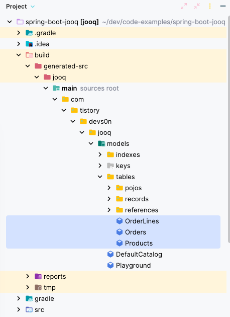Image resolution: width=230 pixels, height=317 pixels.
Task: Click the tmp folder icon
Action: [38, 287]
